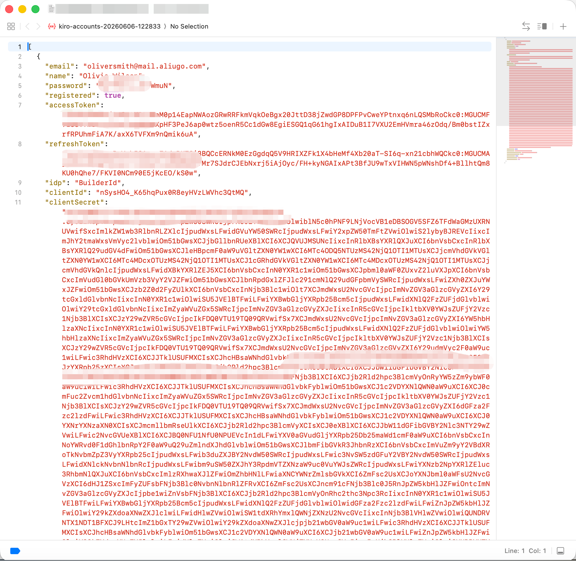Click line number 7 in gutter
Image resolution: width=576 pixels, height=561 pixels.
[x=19, y=105]
